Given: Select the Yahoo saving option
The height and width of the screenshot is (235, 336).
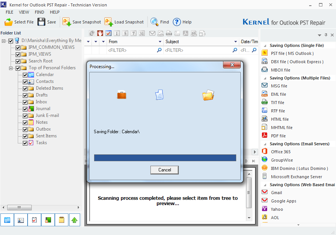Looking at the screenshot, I should click(277, 209).
